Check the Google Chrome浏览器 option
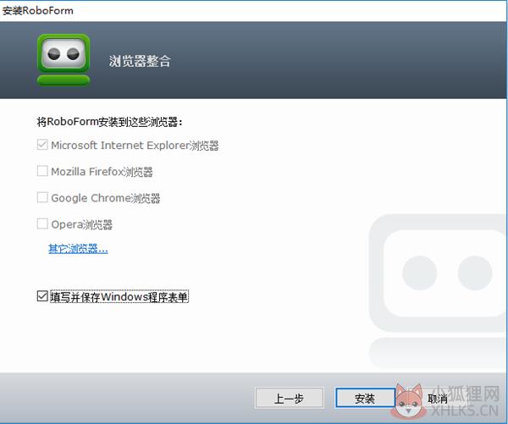 click(42, 197)
